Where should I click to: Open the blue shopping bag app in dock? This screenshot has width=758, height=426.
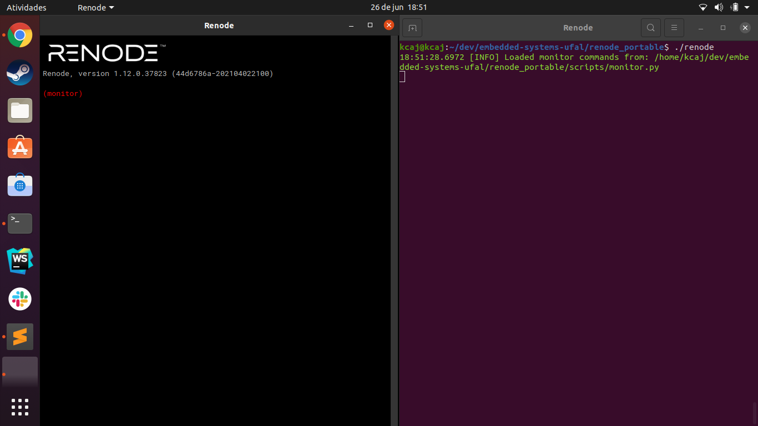20,186
